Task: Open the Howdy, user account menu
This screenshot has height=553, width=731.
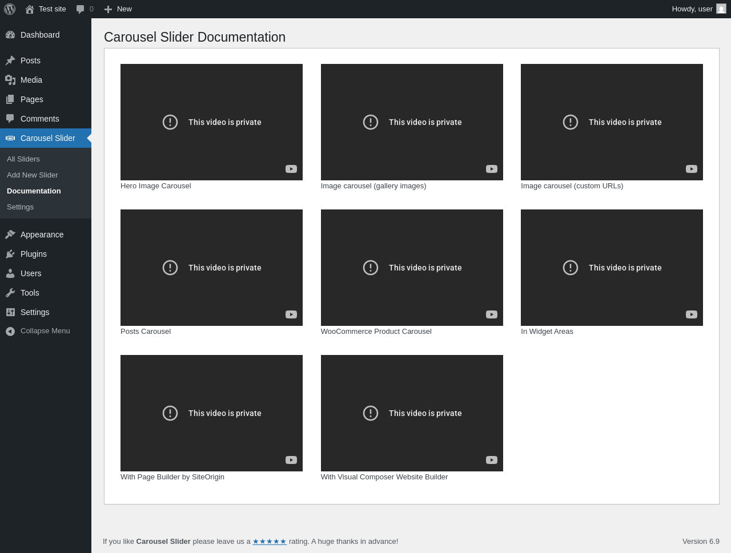Action: coord(698,9)
